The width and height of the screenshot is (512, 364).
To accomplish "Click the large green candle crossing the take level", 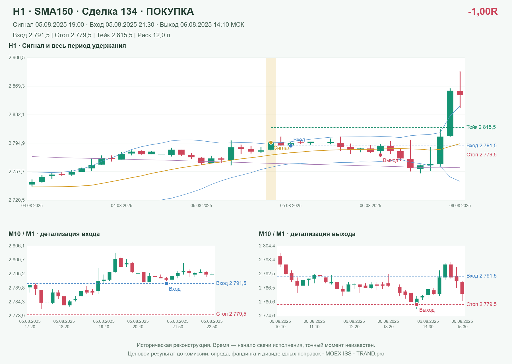I will [450, 113].
